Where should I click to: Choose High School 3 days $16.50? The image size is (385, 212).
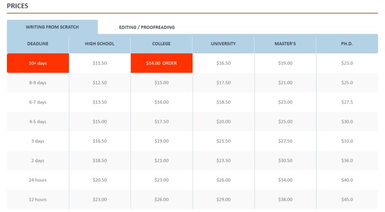tap(99, 141)
